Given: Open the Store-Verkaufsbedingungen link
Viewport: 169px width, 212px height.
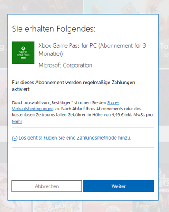Looking at the screenshot, I should pyautogui.click(x=33, y=109).
